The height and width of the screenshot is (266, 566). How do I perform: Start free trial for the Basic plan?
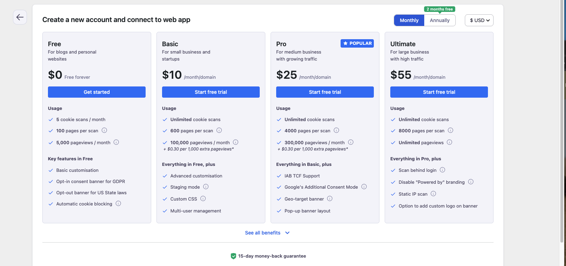coord(211,92)
